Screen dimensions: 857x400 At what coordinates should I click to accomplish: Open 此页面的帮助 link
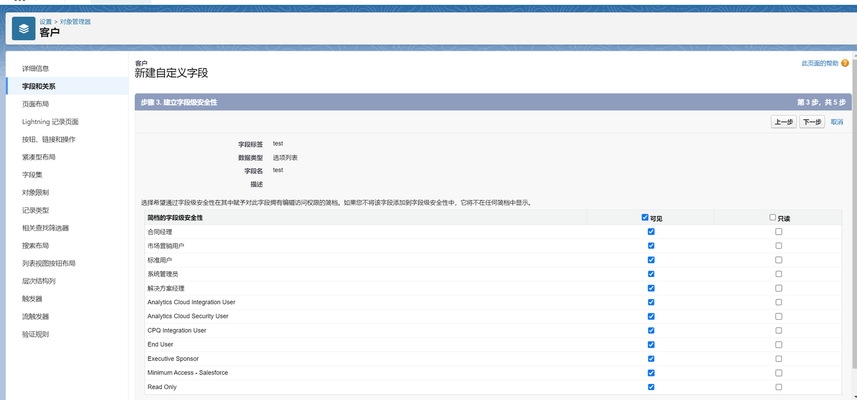tap(820, 63)
